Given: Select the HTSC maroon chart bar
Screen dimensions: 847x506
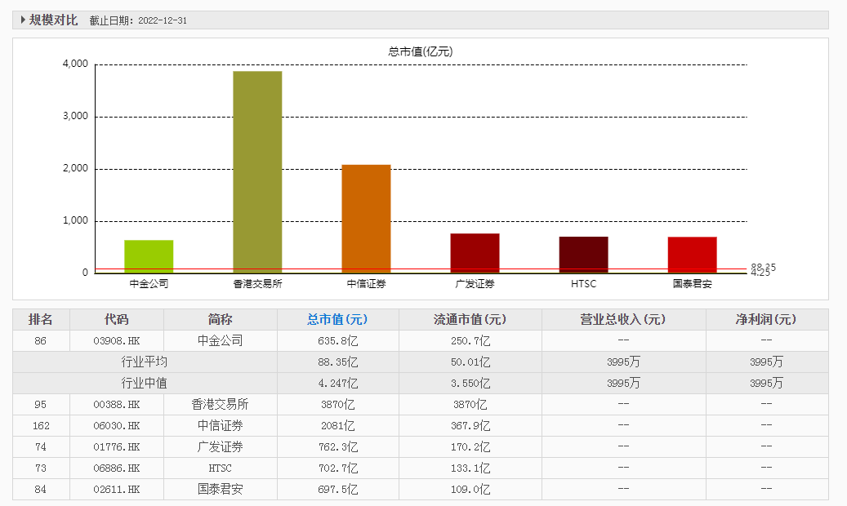Looking at the screenshot, I should tap(583, 255).
